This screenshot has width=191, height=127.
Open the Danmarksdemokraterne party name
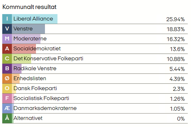pos(45,108)
